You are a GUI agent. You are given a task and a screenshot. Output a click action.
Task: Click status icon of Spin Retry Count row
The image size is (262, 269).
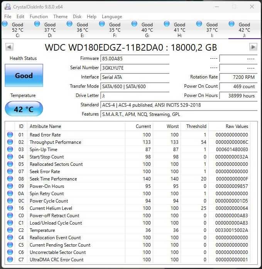(10, 194)
